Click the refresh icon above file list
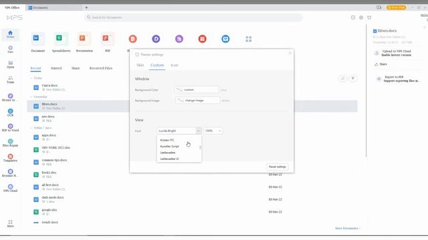This screenshot has height=240, width=428. point(342,79)
